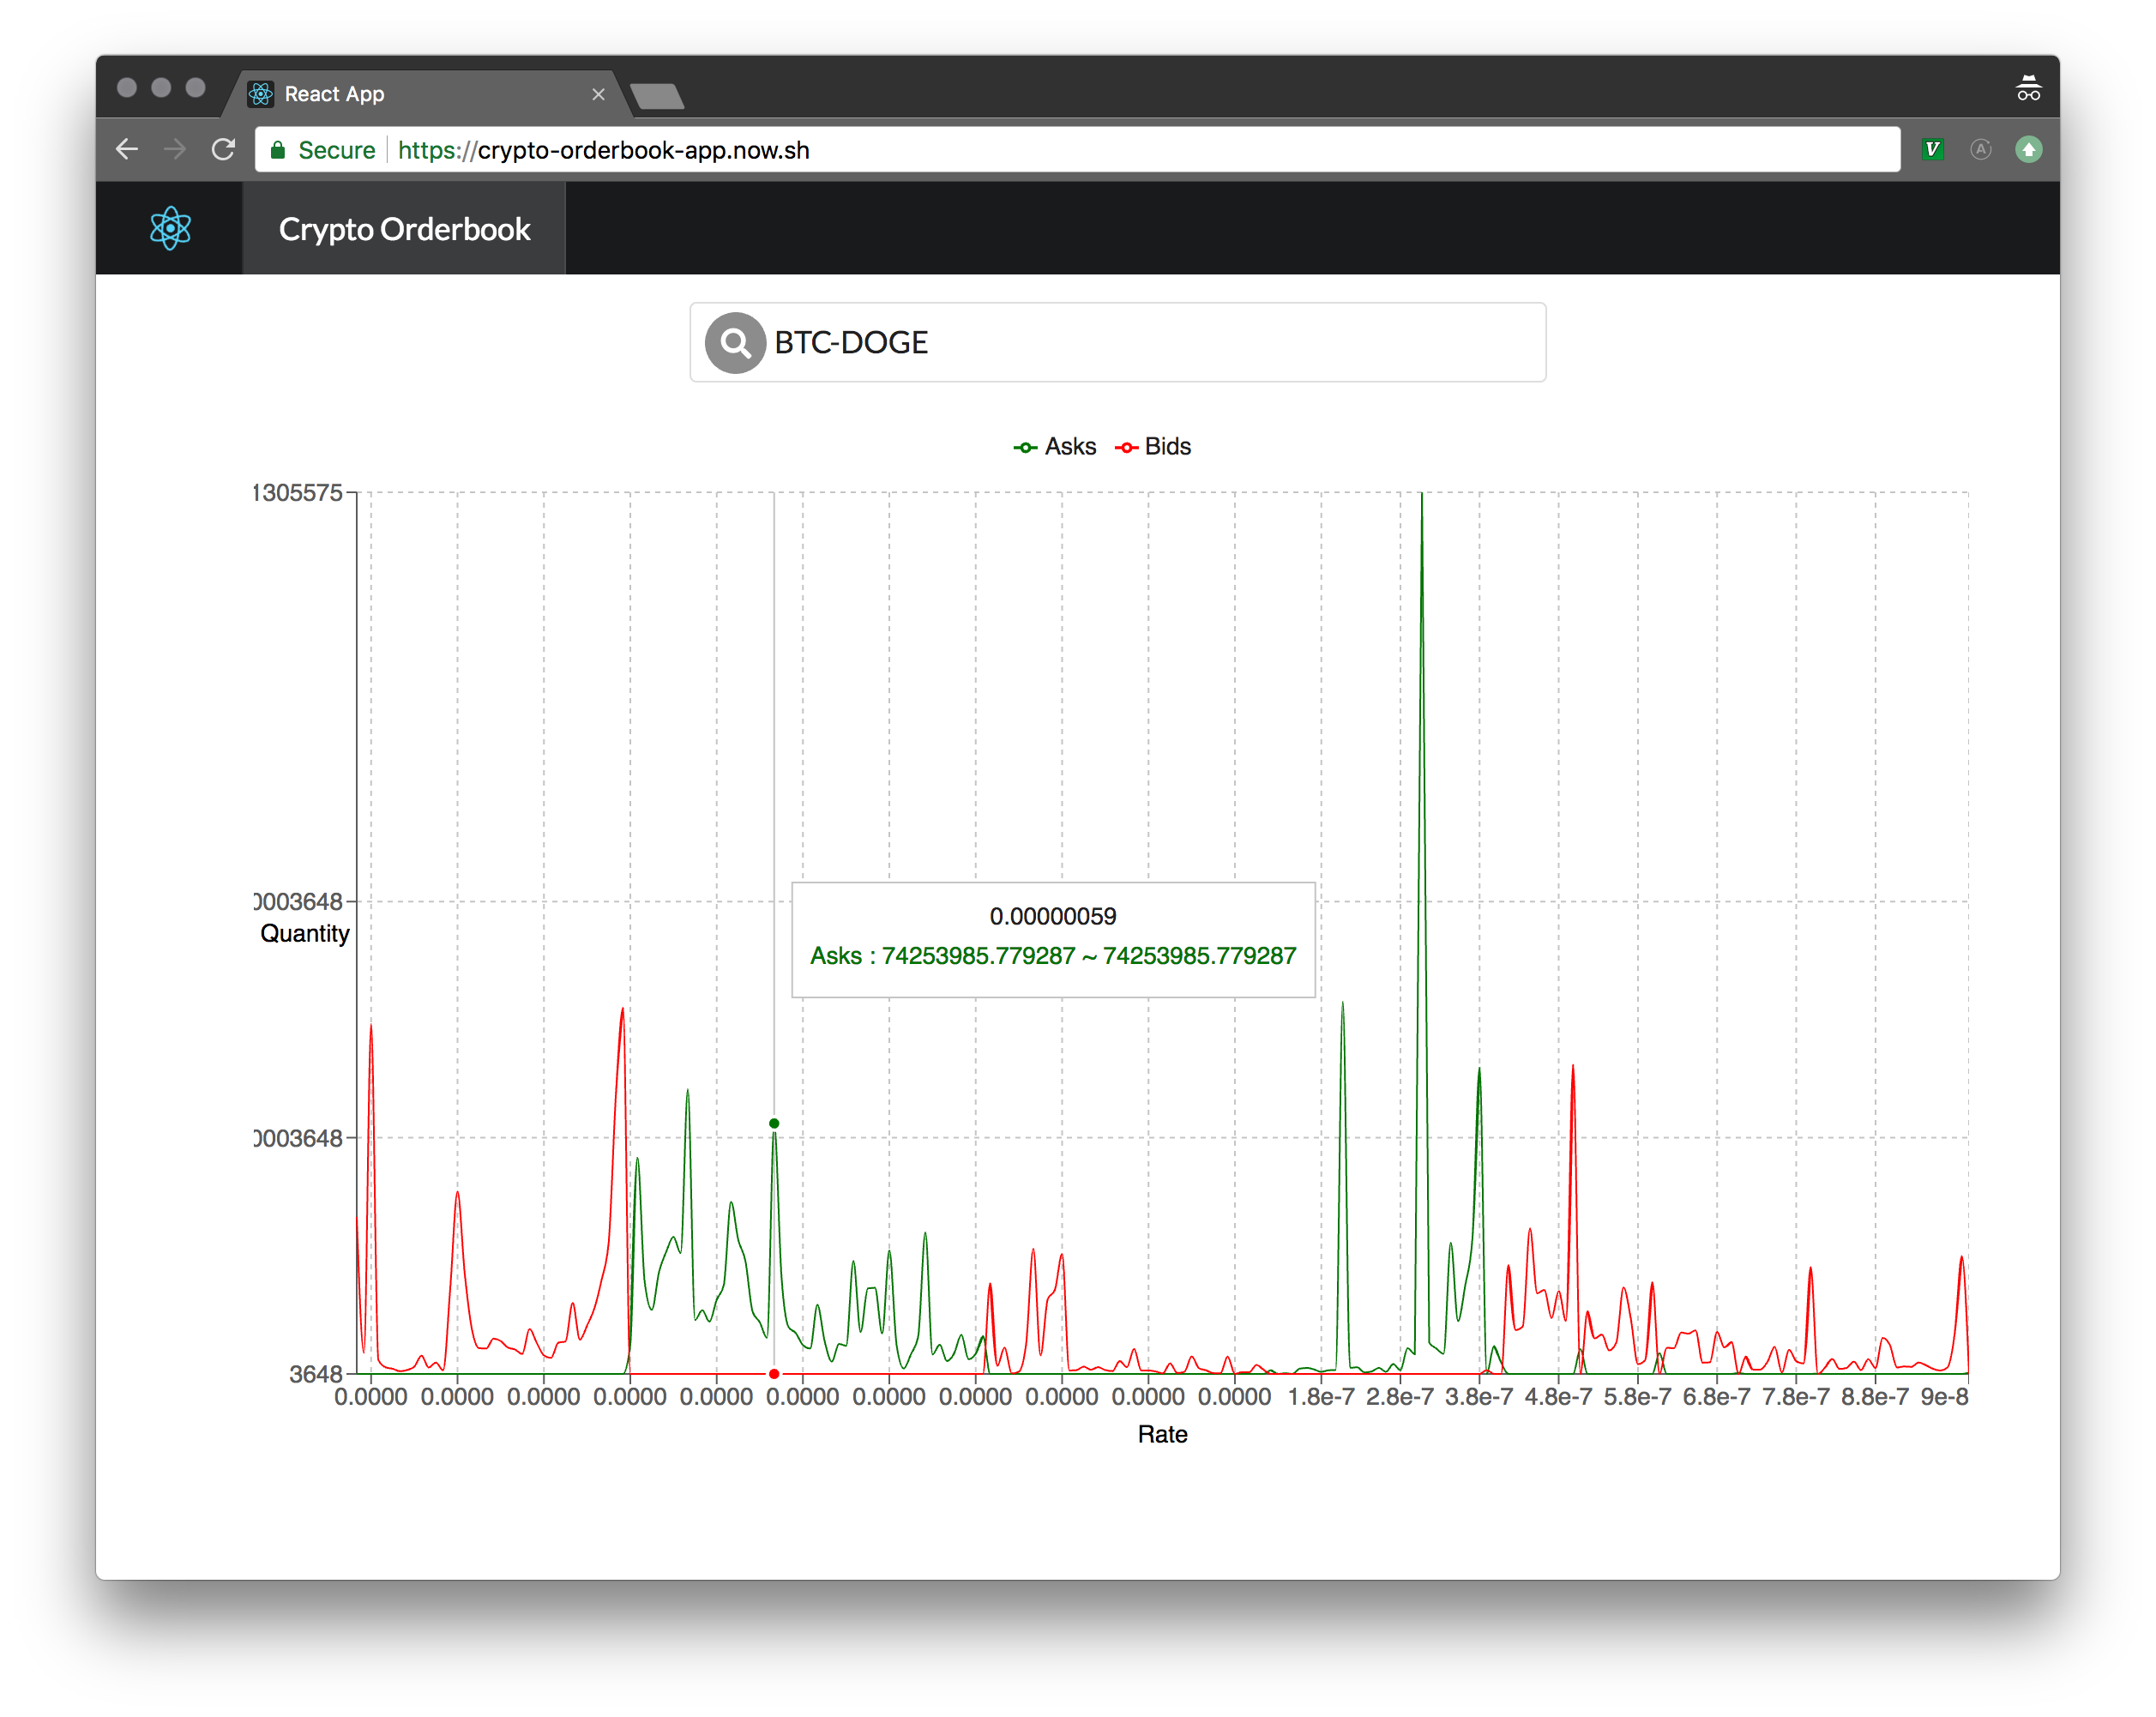
Task: Click the red Bids dot on x-axis
Action: 774,1374
